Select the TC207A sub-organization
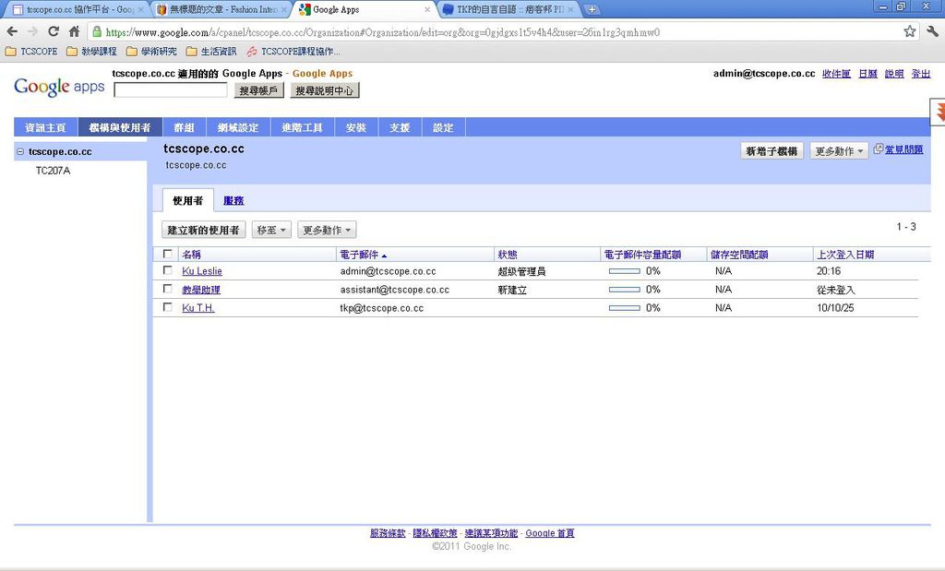The image size is (945, 571). pyautogui.click(x=53, y=171)
